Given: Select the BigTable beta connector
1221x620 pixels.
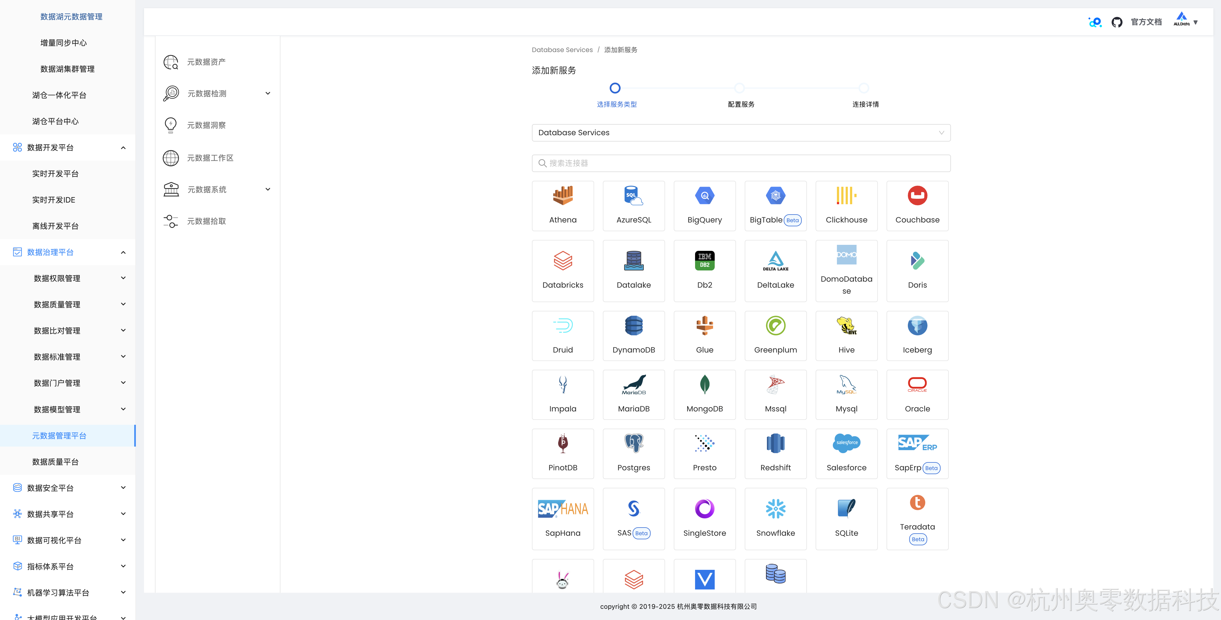Looking at the screenshot, I should point(776,206).
